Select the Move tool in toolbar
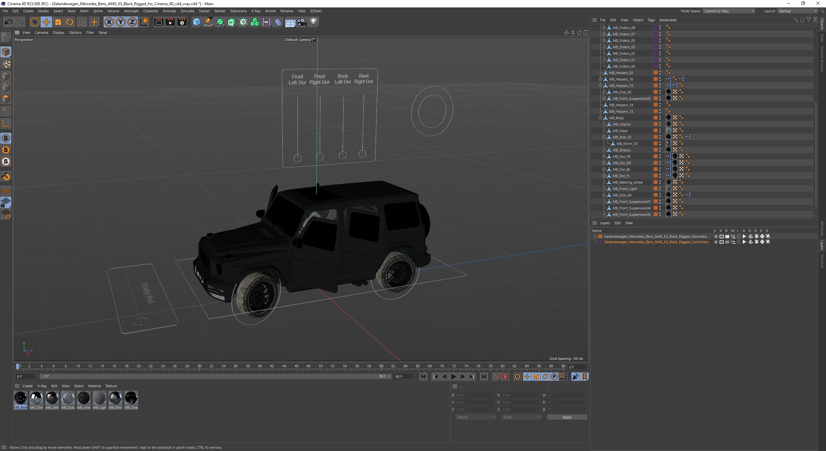The width and height of the screenshot is (826, 451). (x=47, y=22)
